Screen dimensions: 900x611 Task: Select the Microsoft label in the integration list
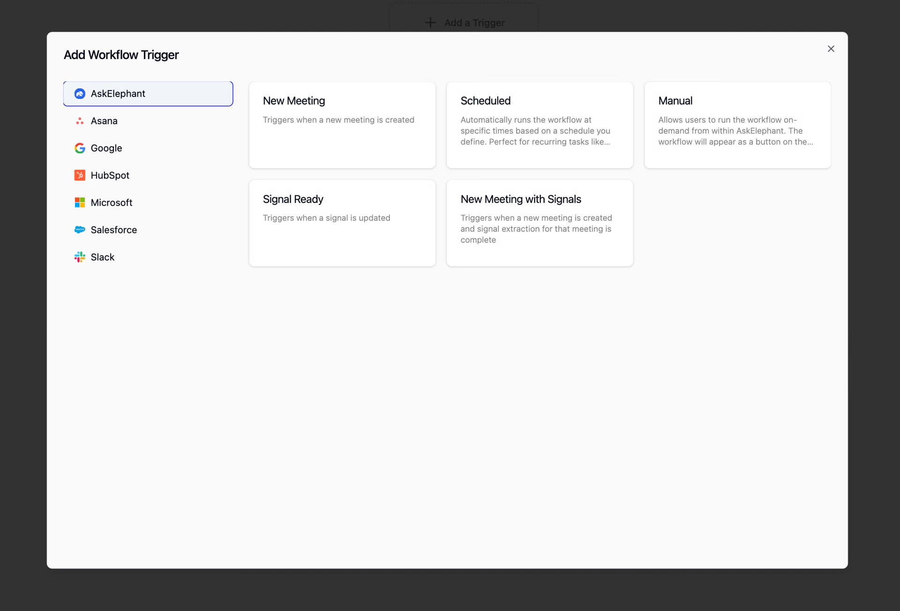(112, 203)
